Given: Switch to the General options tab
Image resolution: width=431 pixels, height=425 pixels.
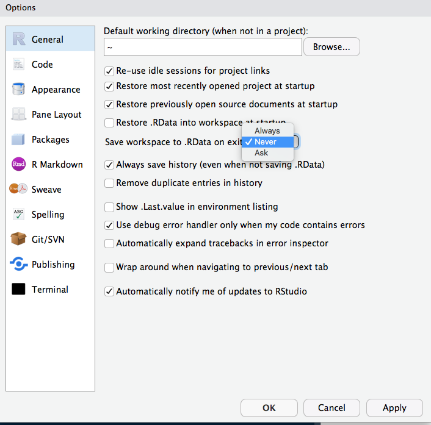Looking at the screenshot, I should pos(50,40).
